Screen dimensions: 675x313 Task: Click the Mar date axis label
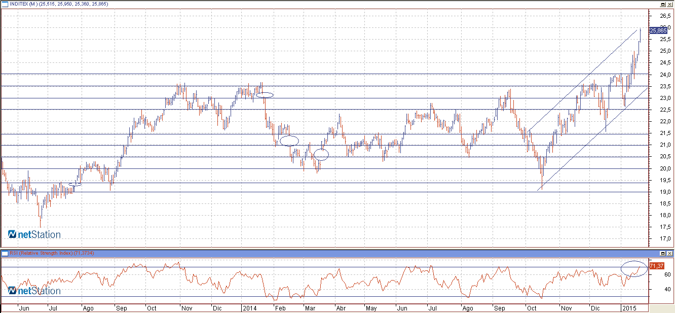click(x=310, y=308)
